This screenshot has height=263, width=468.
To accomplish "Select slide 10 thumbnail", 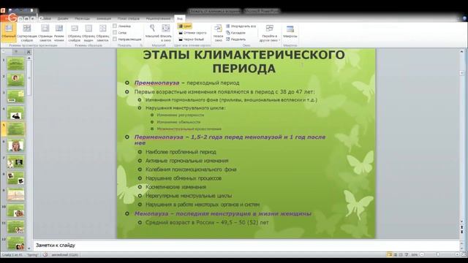I will click(15, 210).
